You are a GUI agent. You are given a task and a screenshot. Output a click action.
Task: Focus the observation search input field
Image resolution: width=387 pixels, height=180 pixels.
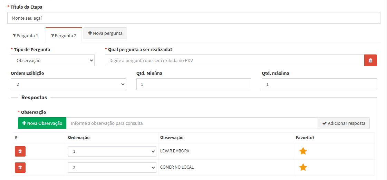(x=192, y=123)
